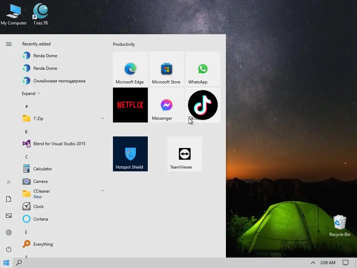Open the Camera app

(63, 181)
